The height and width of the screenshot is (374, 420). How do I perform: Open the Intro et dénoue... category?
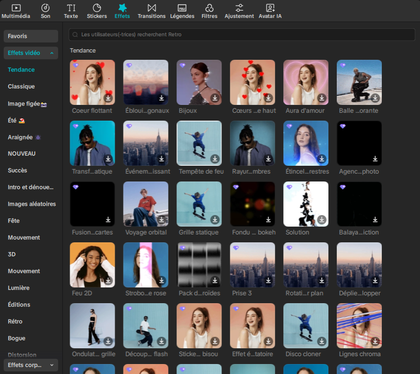[30, 187]
